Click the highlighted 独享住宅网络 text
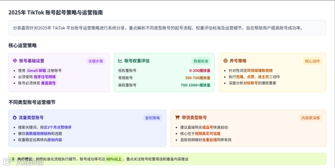The width and height of the screenshot is (335, 168). pos(45,77)
